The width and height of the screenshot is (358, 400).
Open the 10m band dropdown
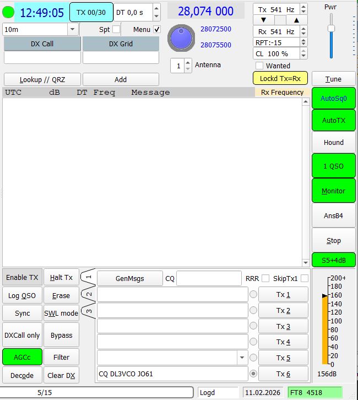click(x=73, y=29)
